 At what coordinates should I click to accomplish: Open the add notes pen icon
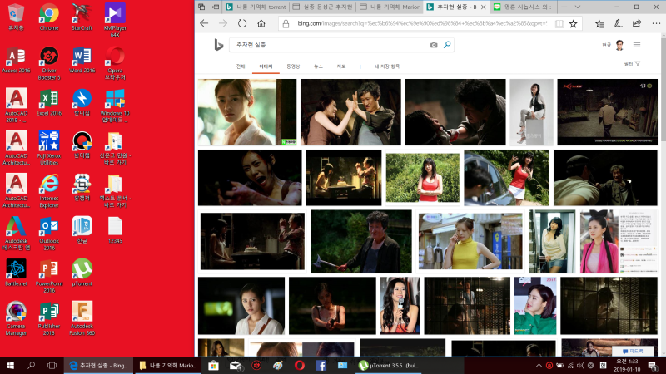pyautogui.click(x=618, y=24)
